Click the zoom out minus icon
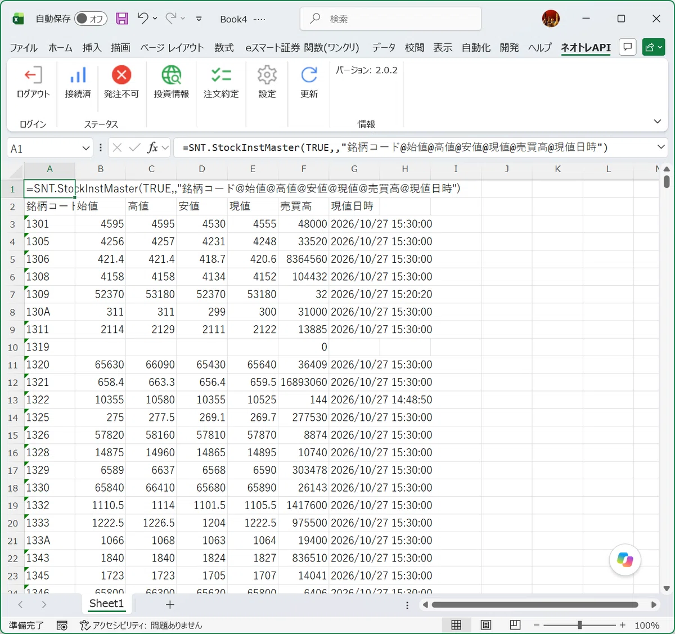675x634 pixels. pyautogui.click(x=536, y=625)
